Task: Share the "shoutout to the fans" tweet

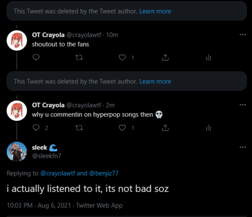Action: (165, 57)
